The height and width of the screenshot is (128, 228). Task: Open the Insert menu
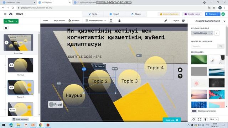click(x=114, y=14)
